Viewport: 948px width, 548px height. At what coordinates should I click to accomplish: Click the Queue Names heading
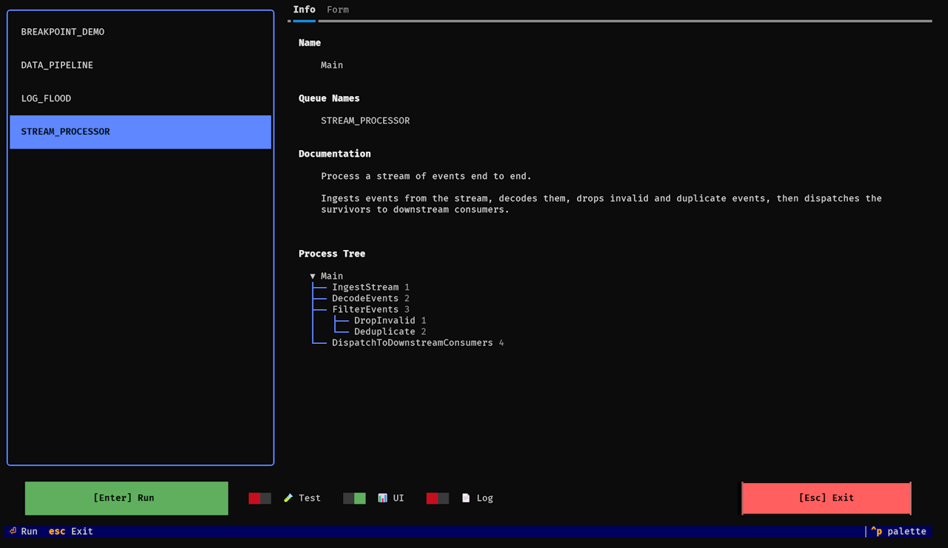coord(329,98)
